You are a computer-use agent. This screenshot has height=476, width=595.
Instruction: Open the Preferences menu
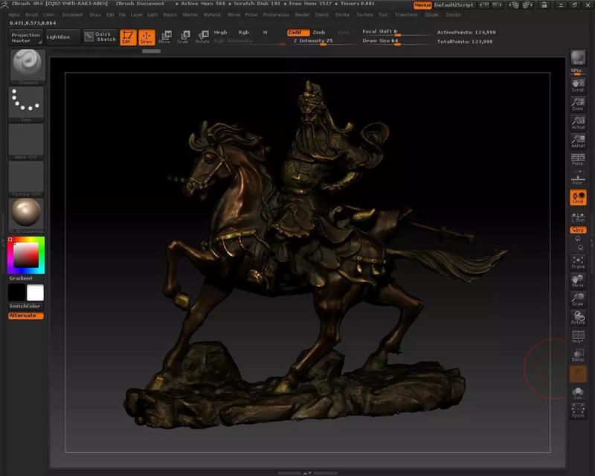tap(276, 14)
